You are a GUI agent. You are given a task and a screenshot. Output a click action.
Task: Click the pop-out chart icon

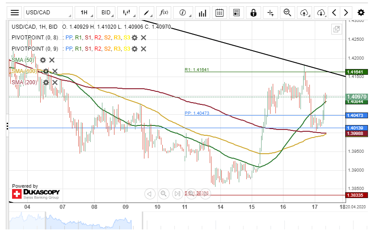(336, 30)
